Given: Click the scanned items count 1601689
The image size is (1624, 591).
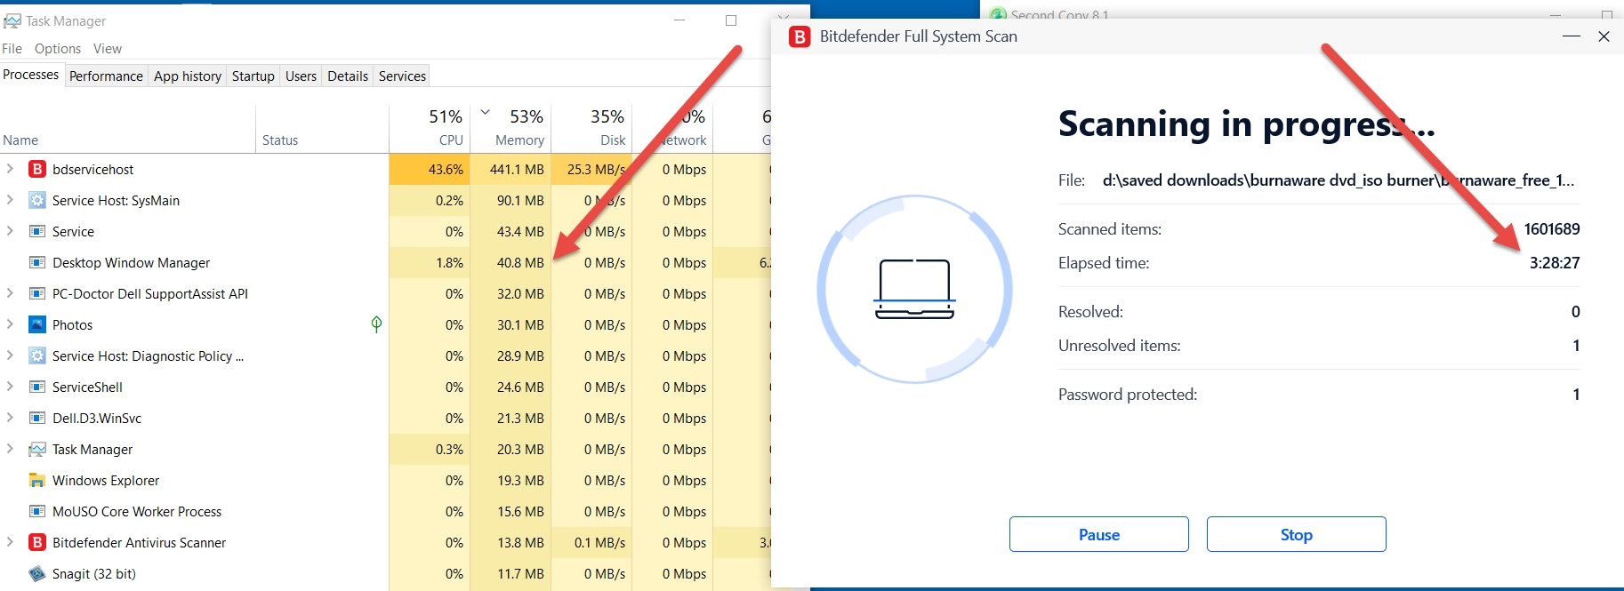Looking at the screenshot, I should pyautogui.click(x=1552, y=229).
